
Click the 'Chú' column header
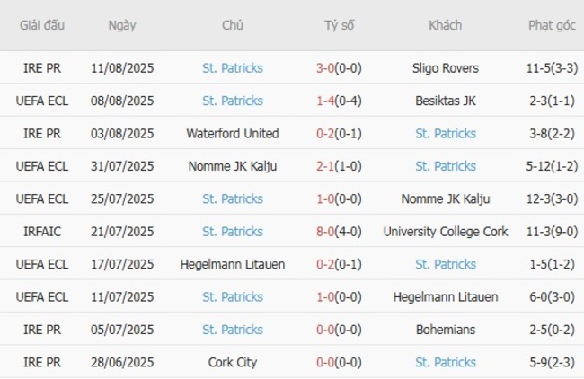233,25
